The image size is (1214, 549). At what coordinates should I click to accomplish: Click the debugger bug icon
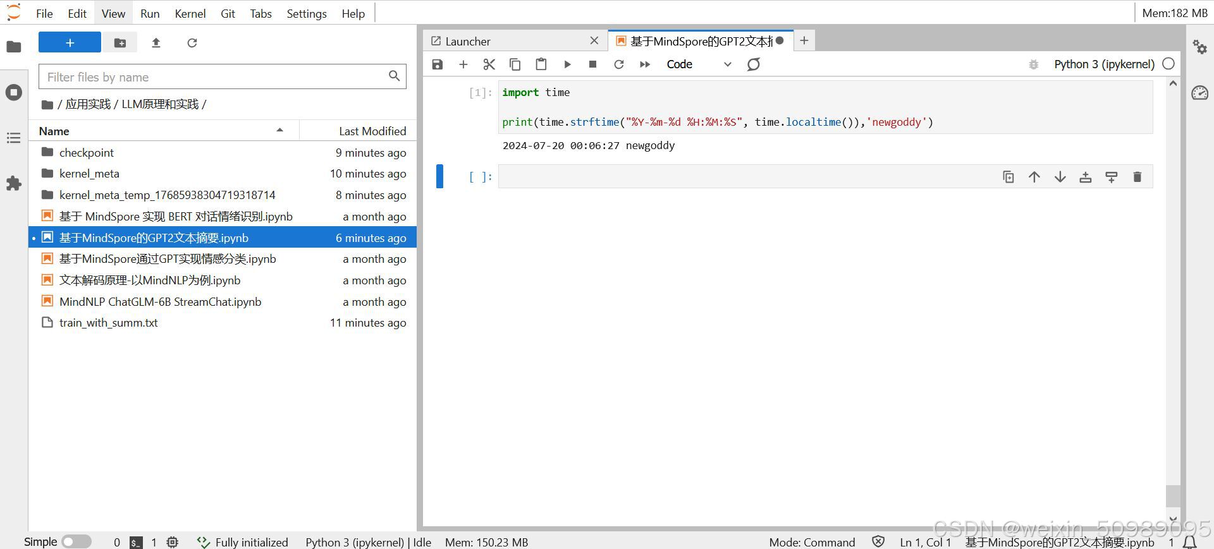pos(1034,64)
